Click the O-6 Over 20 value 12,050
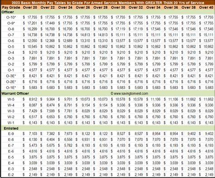The width and height of the screenshot is (215, 178). pos(32,41)
